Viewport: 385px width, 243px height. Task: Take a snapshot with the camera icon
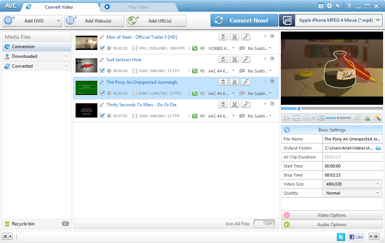pos(306,118)
